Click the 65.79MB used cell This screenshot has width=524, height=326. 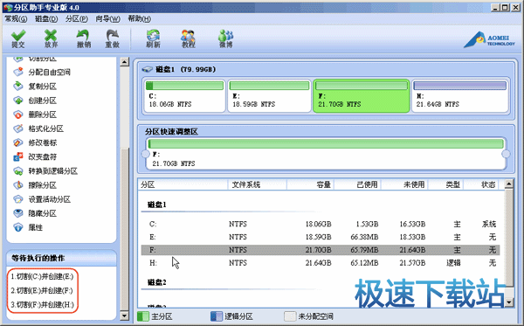(364, 250)
